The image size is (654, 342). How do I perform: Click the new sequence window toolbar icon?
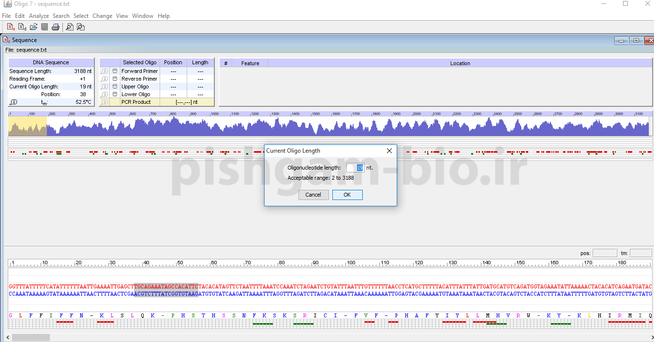[x=10, y=27]
